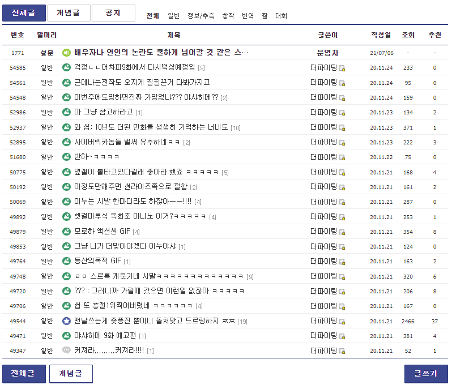
Task: Click author badge icon in row 49544
Action: point(342,322)
